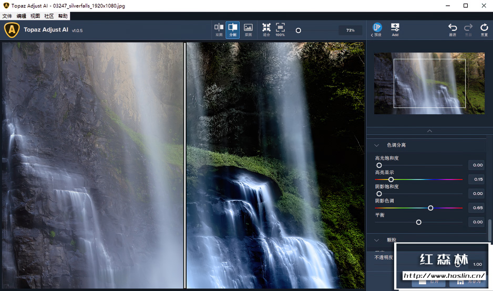Collapse the 颗粒 section
493x291 pixels.
click(376, 240)
